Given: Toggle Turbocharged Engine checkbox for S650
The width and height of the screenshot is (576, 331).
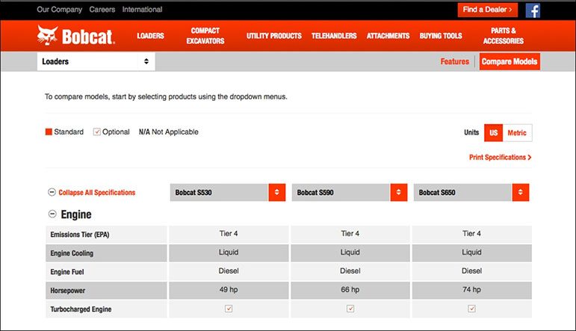Looking at the screenshot, I should pyautogui.click(x=472, y=309).
